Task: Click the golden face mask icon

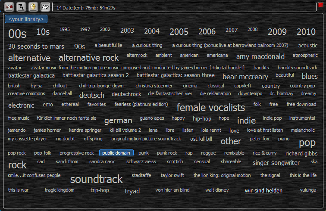Action: 33,7
